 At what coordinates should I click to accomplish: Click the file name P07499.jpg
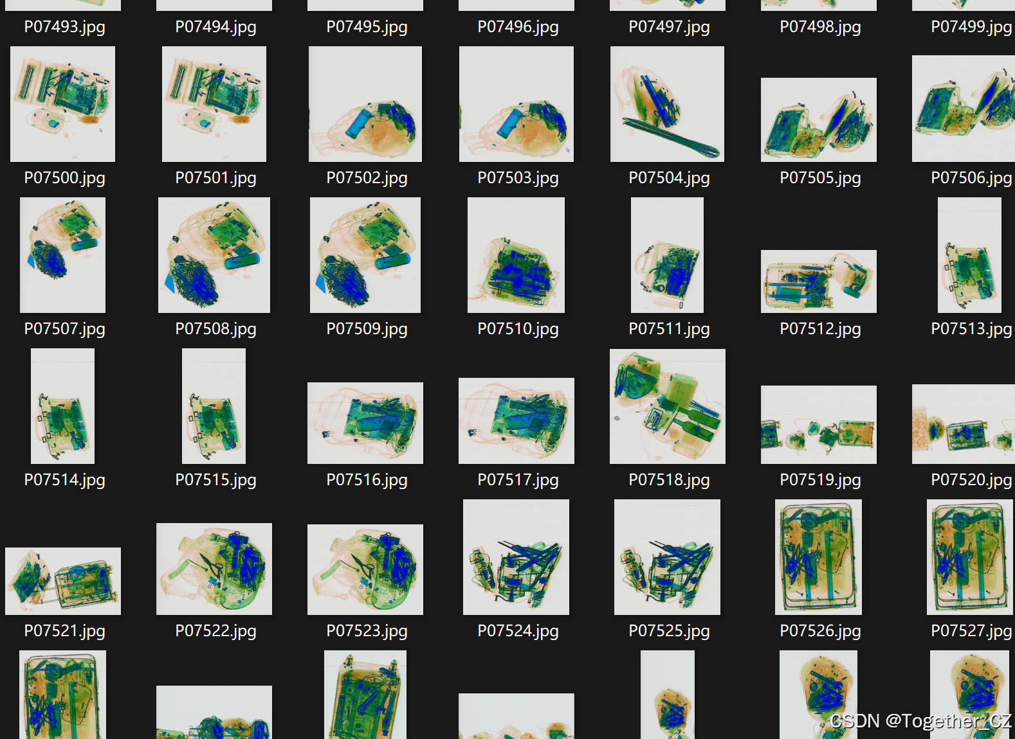point(971,27)
